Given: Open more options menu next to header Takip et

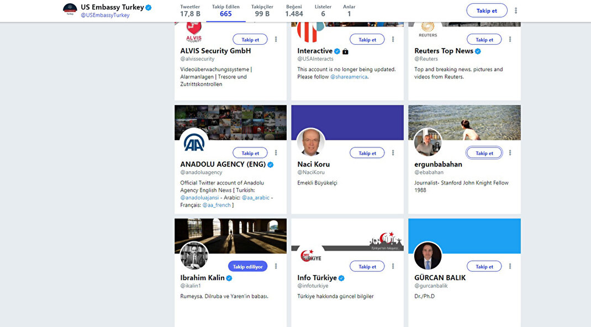Looking at the screenshot, I should 516,10.
